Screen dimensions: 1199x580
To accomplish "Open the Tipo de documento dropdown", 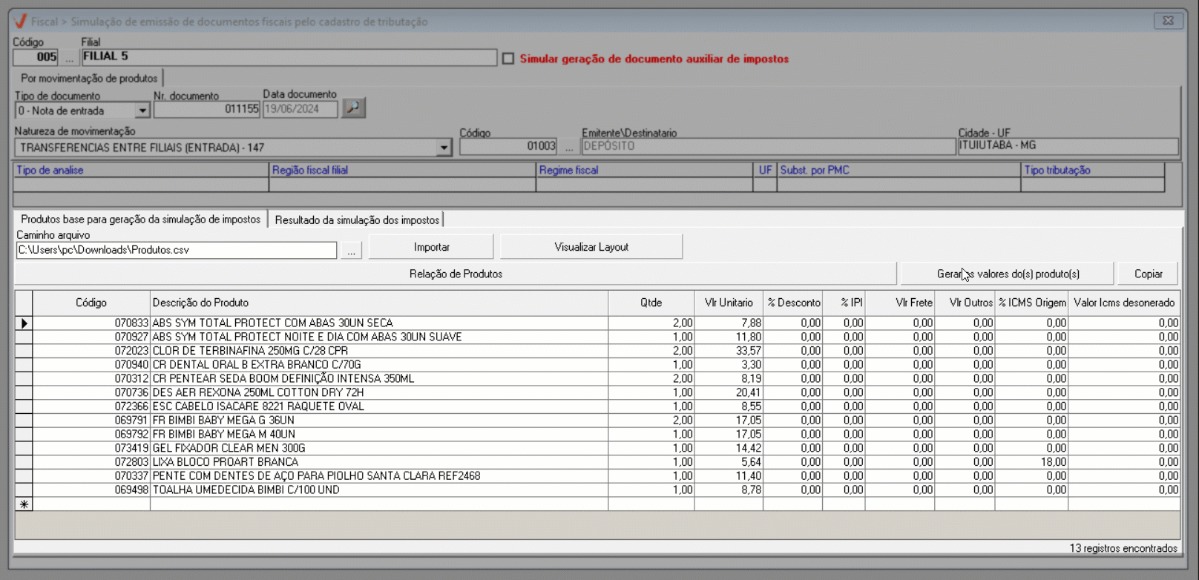I will point(142,111).
